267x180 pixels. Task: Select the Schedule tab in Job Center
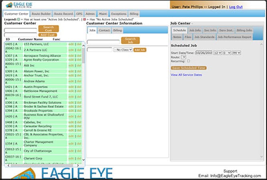point(179,30)
